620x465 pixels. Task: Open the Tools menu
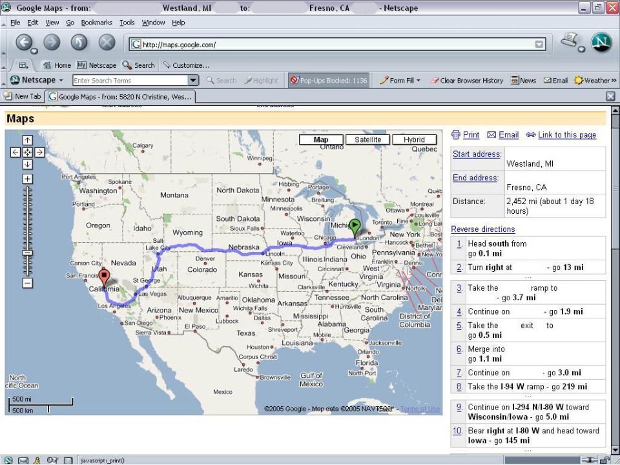[127, 23]
